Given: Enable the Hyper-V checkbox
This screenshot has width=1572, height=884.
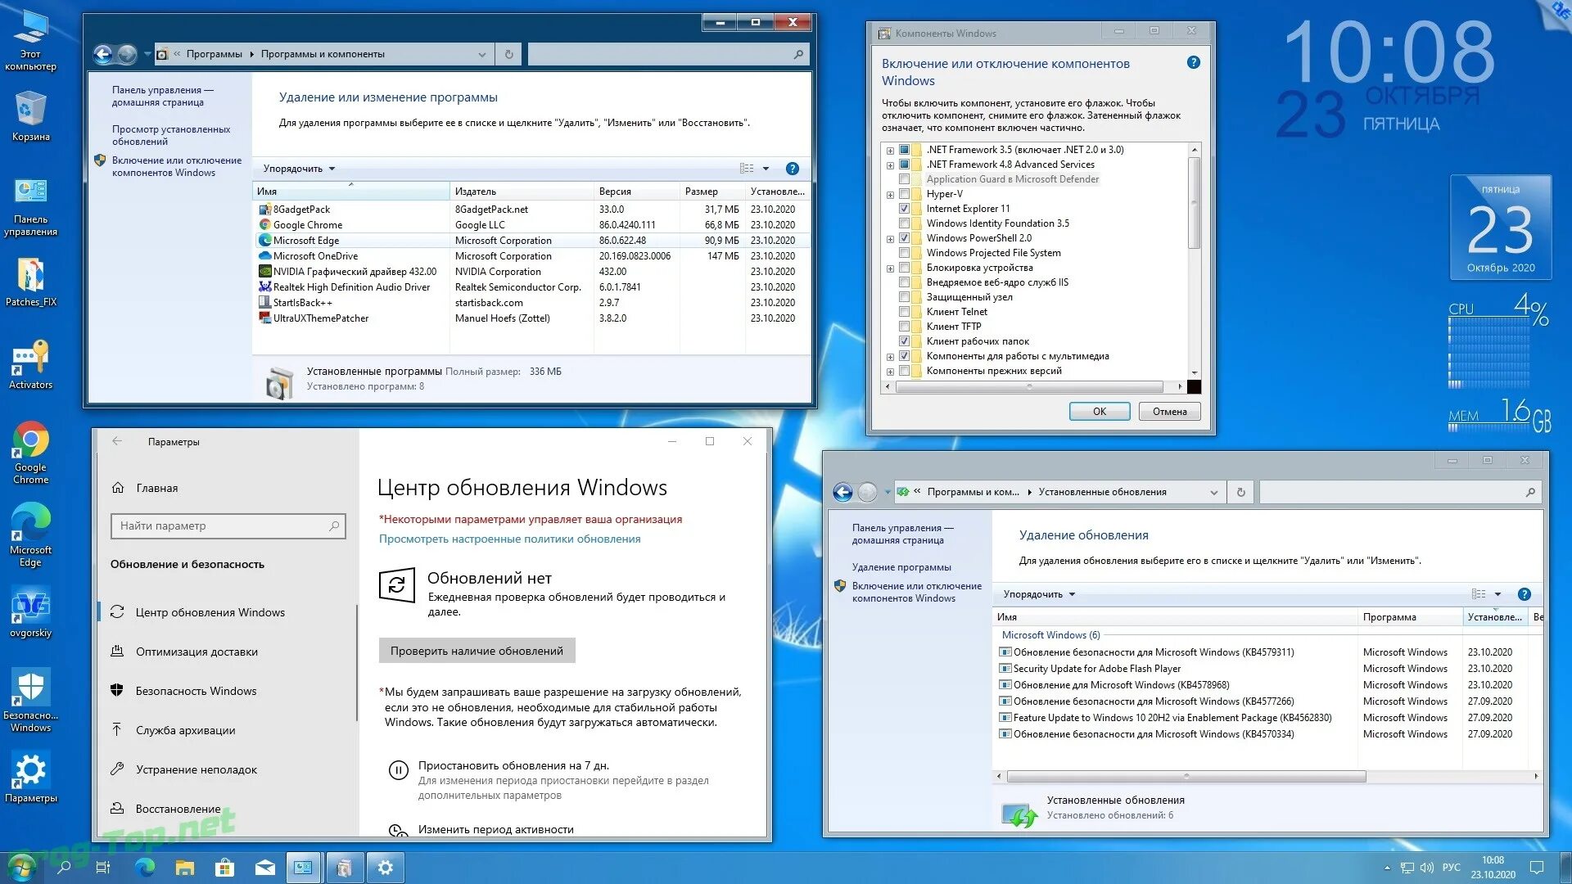Looking at the screenshot, I should pyautogui.click(x=905, y=194).
